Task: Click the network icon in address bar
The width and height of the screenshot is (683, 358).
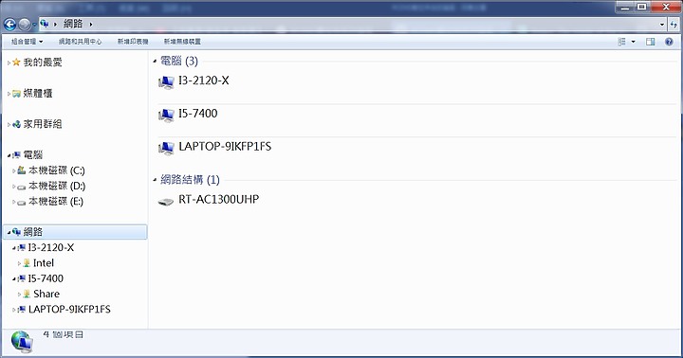Action: coord(44,24)
